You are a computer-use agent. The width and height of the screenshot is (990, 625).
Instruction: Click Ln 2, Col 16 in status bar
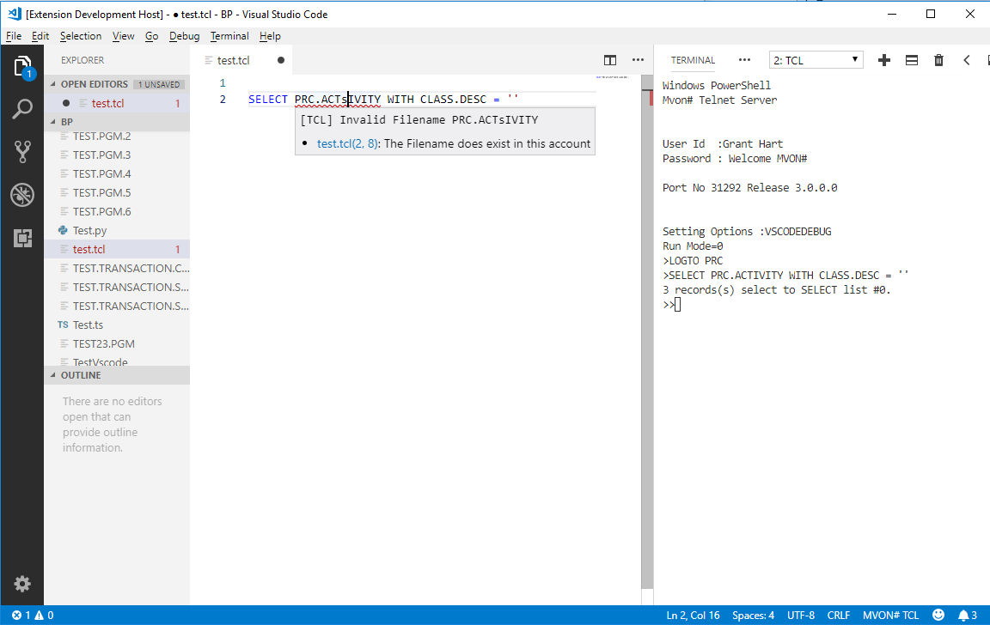click(x=693, y=615)
